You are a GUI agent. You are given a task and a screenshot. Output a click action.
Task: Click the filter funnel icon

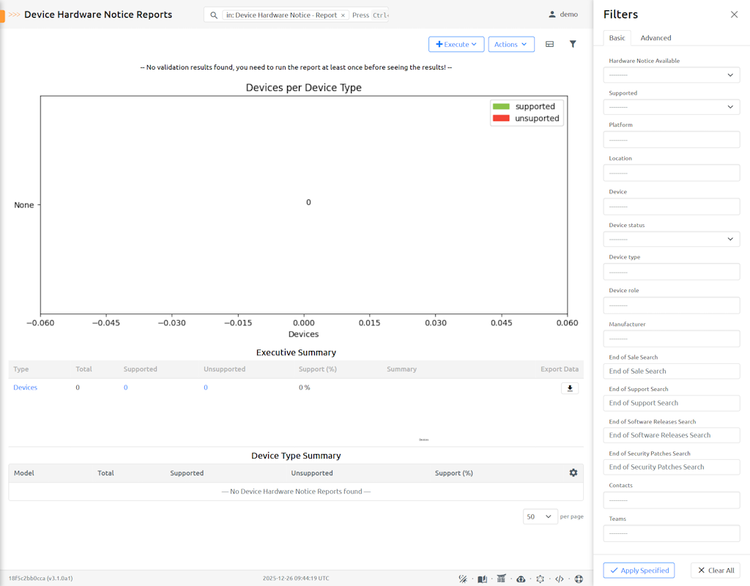click(x=573, y=45)
